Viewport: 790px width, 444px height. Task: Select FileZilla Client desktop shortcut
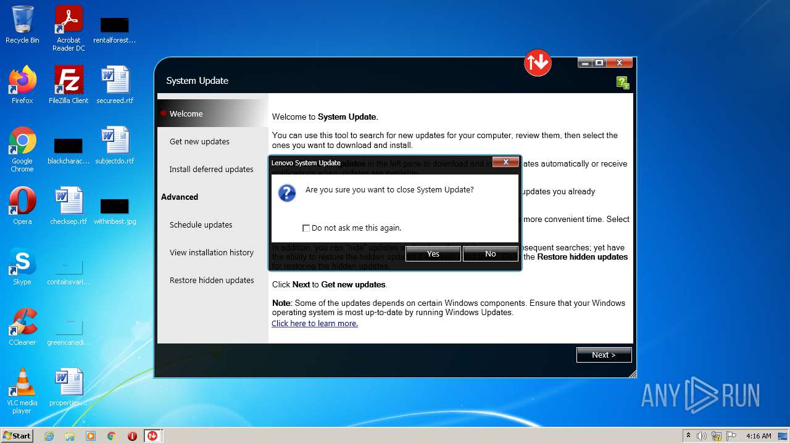click(69, 85)
